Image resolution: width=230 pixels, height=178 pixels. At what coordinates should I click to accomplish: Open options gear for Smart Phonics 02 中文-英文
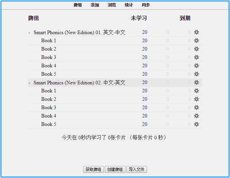pos(197,82)
